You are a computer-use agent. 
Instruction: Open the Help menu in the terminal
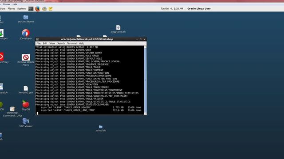click(81, 43)
